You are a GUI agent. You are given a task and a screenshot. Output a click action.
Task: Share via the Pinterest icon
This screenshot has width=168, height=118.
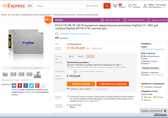20,86
